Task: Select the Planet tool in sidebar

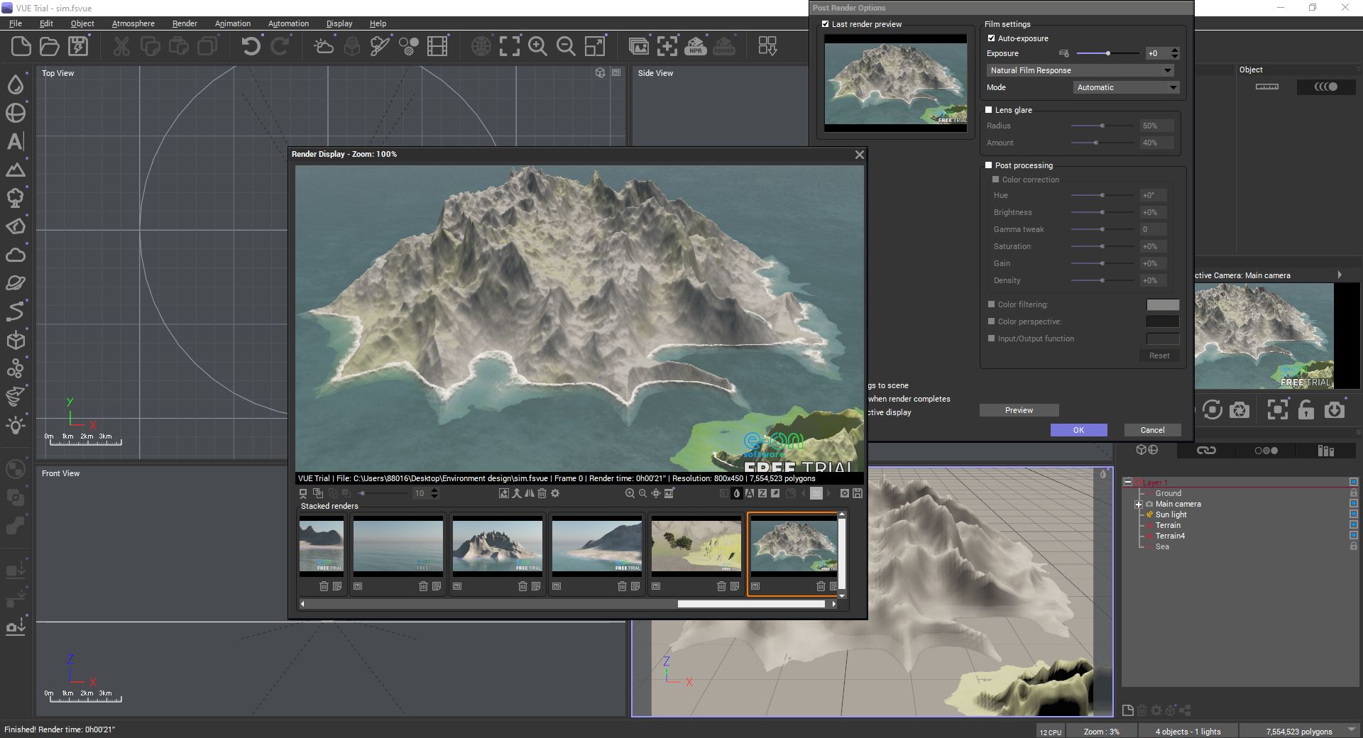Action: click(16, 283)
